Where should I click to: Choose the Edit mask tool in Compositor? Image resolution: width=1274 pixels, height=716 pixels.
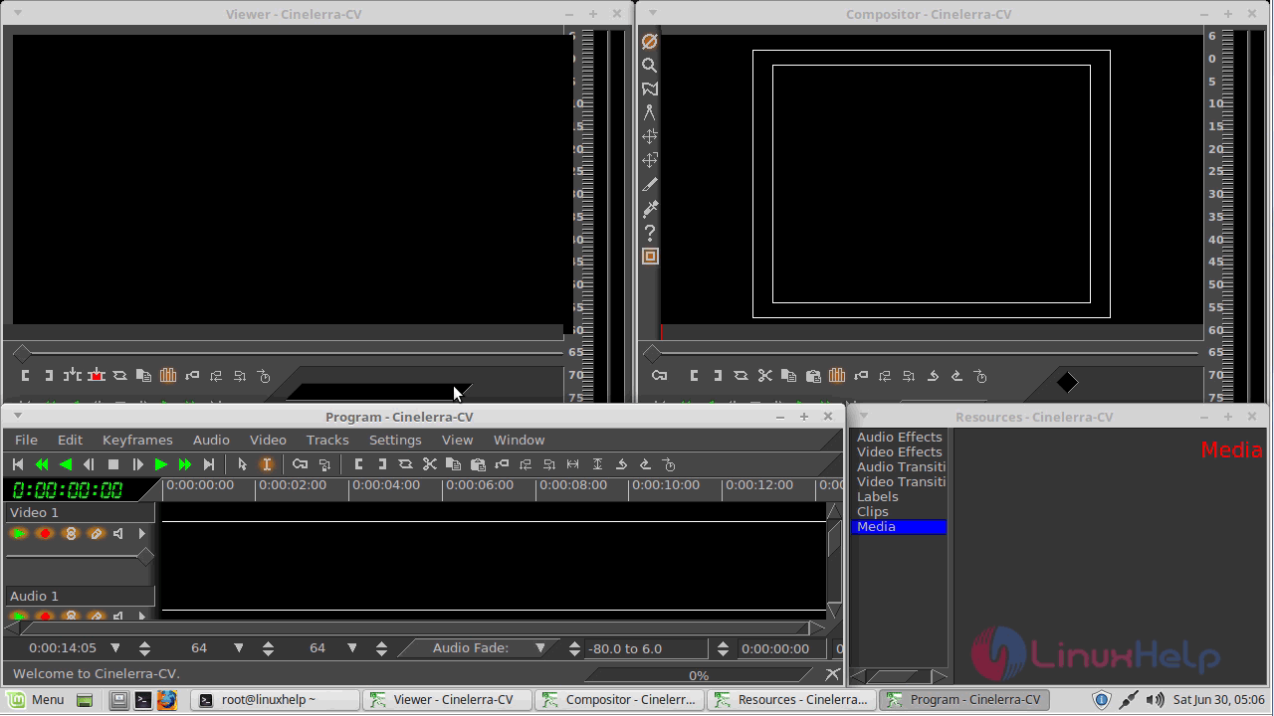(650, 89)
